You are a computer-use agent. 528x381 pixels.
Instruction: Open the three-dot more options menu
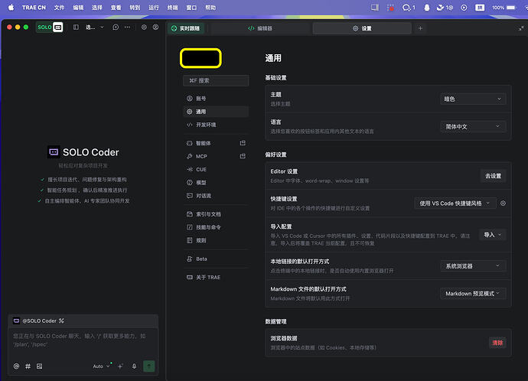pos(127,28)
